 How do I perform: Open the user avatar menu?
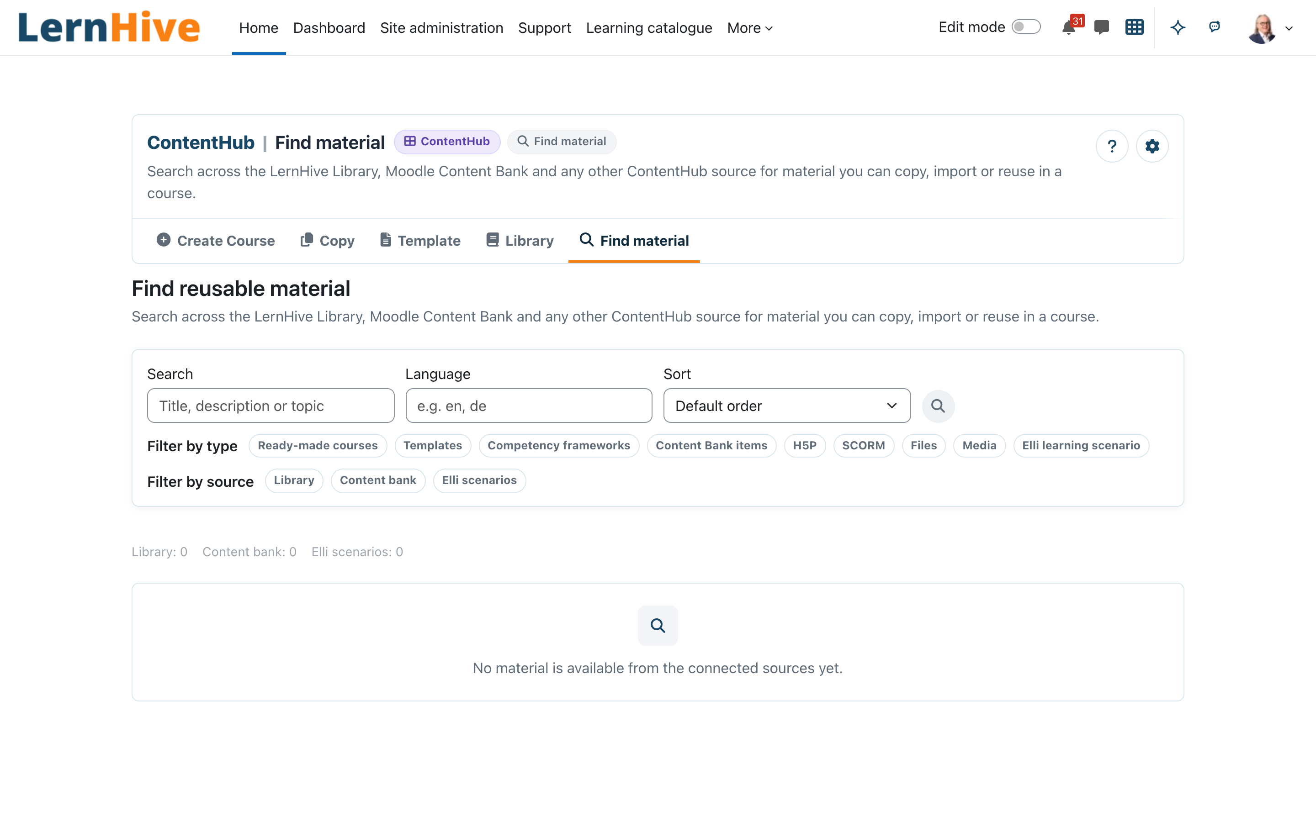point(1262,28)
